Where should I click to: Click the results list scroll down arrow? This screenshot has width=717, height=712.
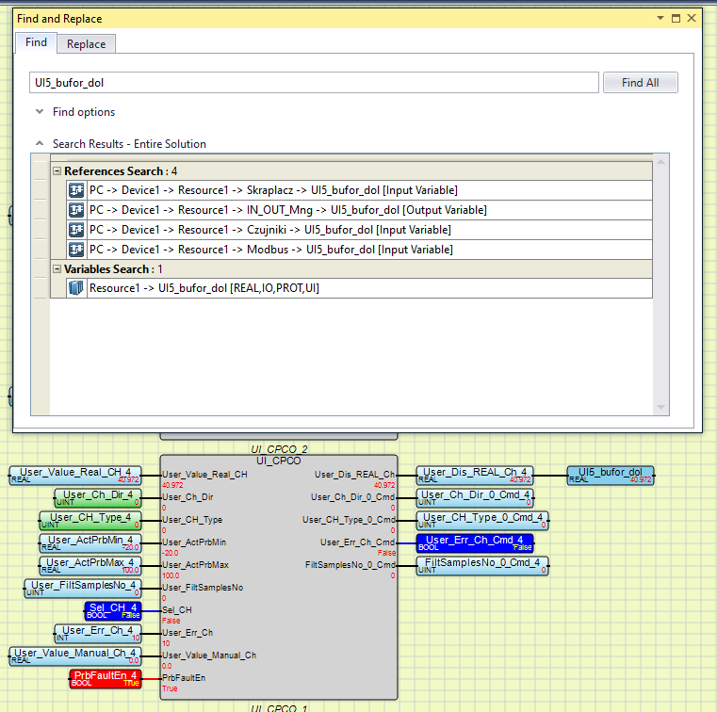click(660, 407)
